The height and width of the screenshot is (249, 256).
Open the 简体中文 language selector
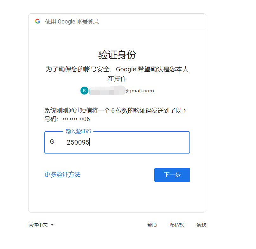pos(38,225)
